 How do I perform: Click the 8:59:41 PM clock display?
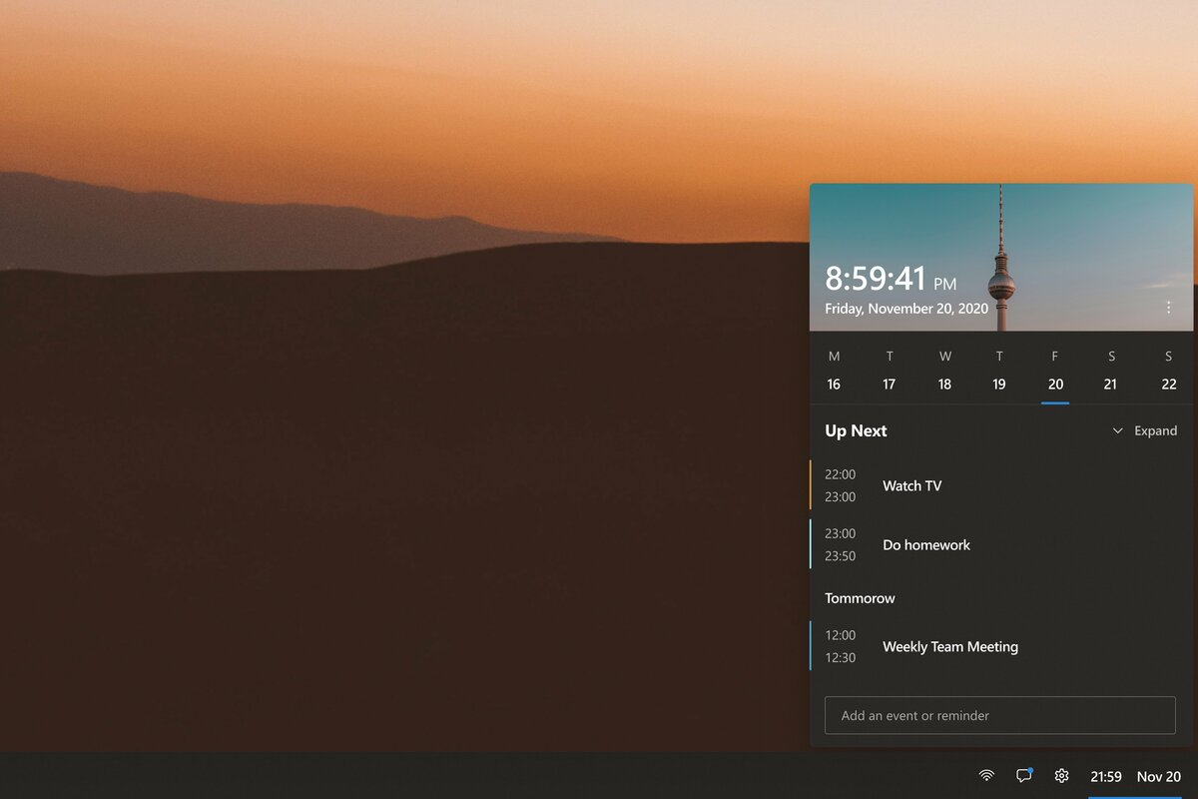coord(891,279)
